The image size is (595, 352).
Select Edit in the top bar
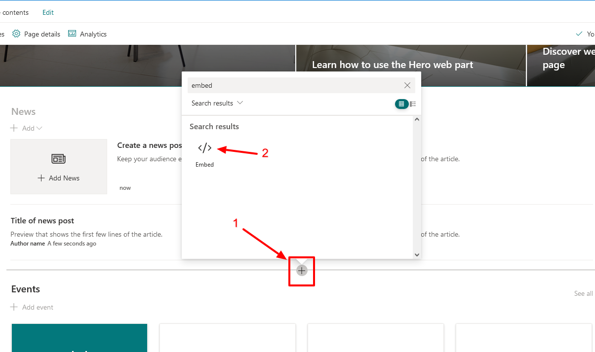point(47,12)
